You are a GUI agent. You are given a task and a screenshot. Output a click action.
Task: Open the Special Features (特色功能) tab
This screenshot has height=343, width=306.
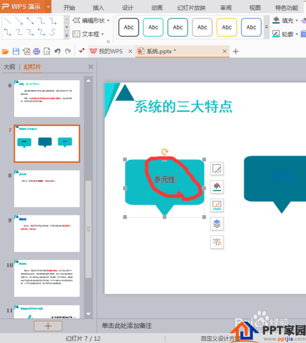point(286,8)
